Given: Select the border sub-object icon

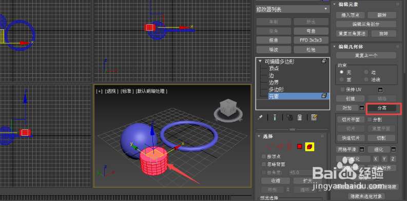Looking at the screenshot, I should point(289,147).
